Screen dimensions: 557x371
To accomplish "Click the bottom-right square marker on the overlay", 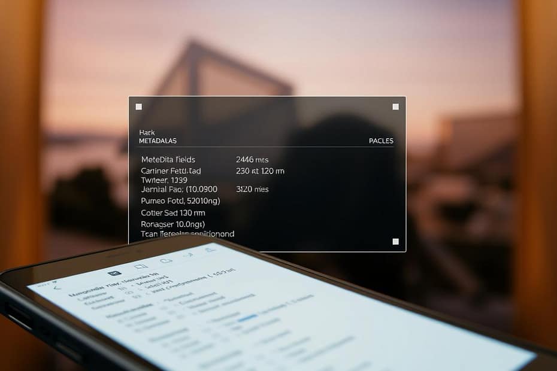I will coord(395,242).
